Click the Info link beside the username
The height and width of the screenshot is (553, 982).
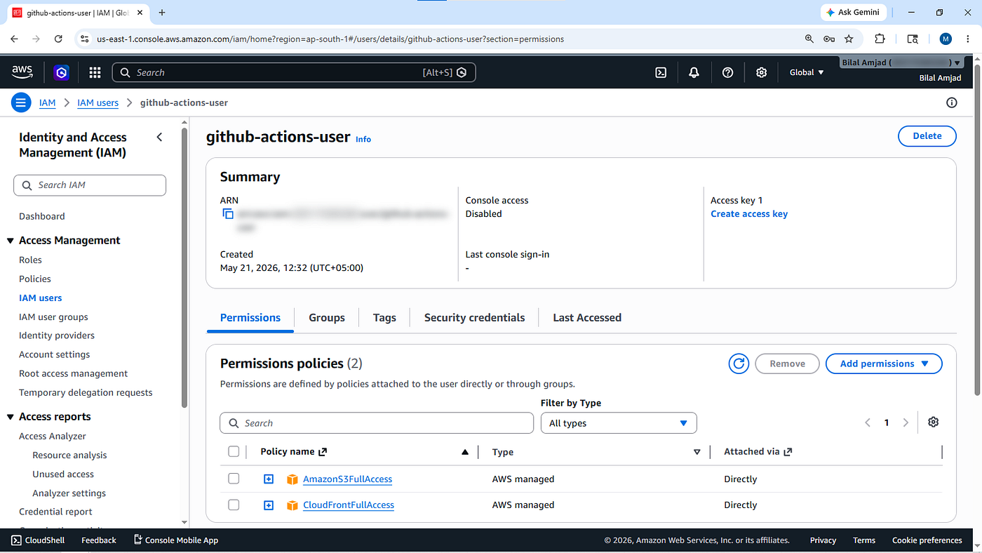[363, 139]
